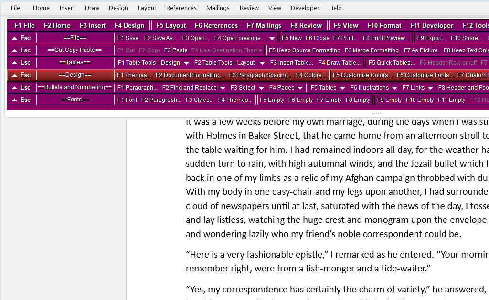The image size is (489, 300).
Task: Click F3 Insert in the purple toolbar
Action: (x=93, y=26)
